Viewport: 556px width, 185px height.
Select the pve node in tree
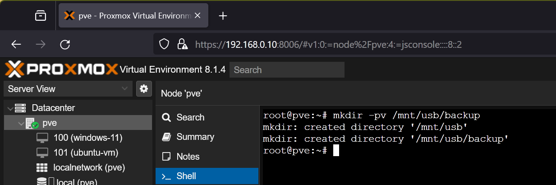pos(78,123)
